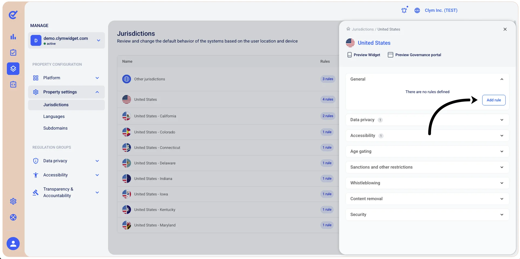Image resolution: width=520 pixels, height=259 pixels.
Task: Open the analytics bar chart icon
Action: 13,37
